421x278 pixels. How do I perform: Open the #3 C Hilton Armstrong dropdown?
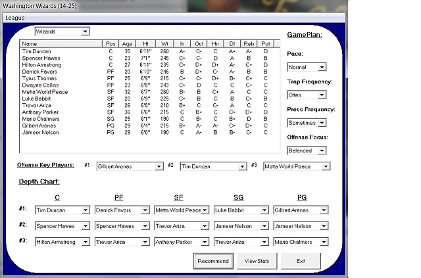pos(62,242)
